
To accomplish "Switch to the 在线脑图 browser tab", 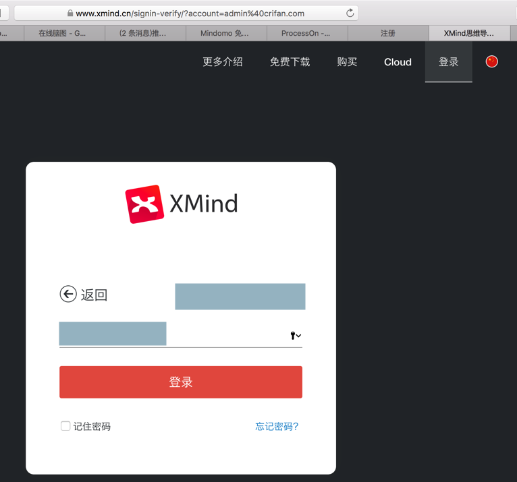I will (x=64, y=33).
